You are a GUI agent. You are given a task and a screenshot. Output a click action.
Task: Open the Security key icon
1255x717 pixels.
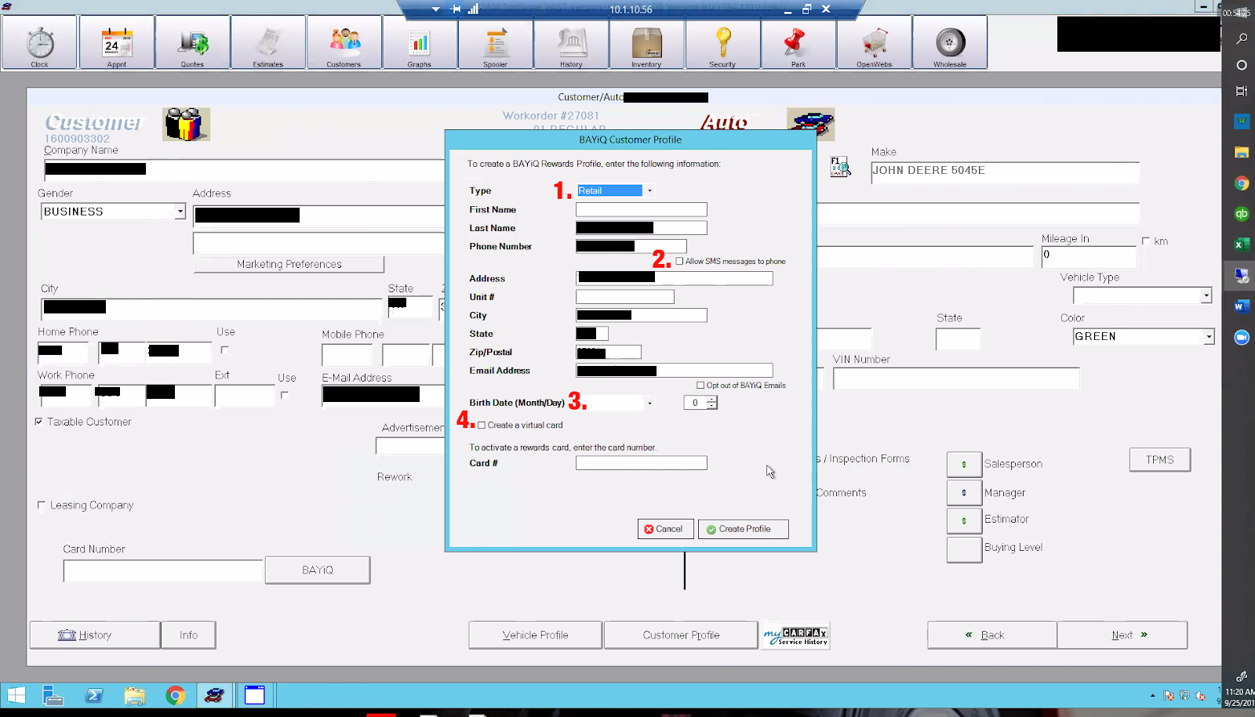722,43
